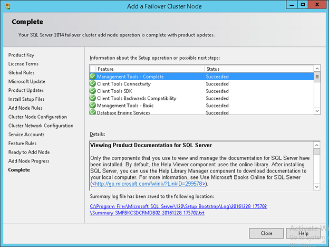Click the success icon next to Database Engine Services

(93, 112)
